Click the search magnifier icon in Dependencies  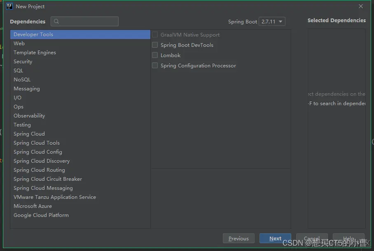click(x=56, y=21)
